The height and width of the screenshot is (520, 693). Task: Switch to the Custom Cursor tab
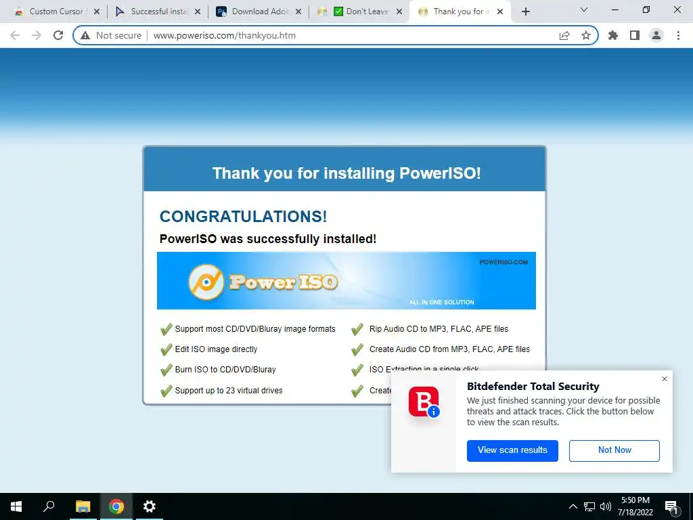(x=55, y=12)
